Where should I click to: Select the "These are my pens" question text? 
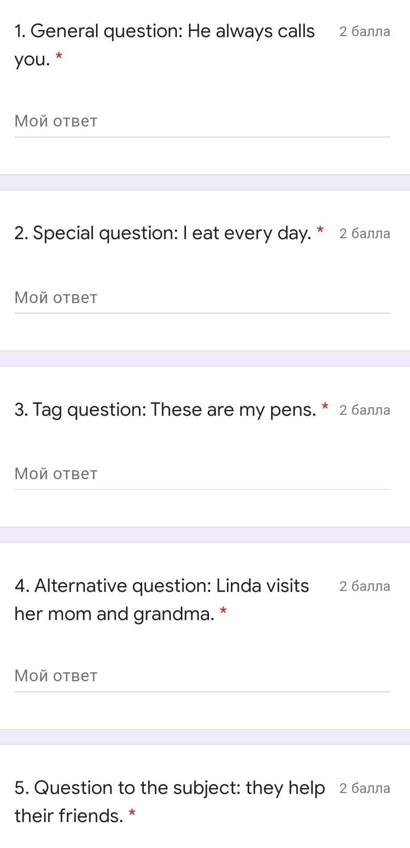coord(165,409)
